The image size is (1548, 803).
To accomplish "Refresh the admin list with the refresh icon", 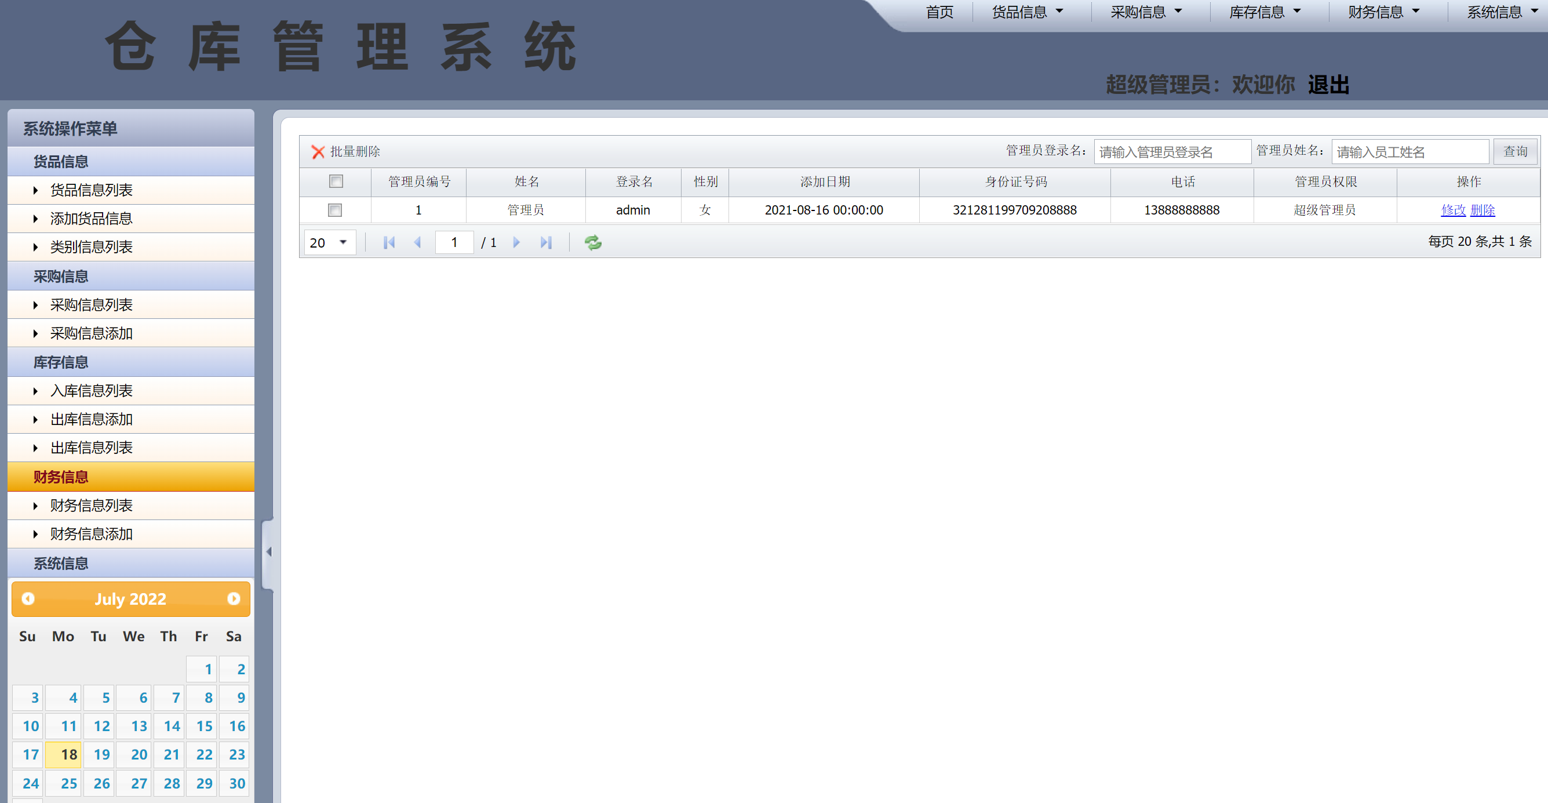I will (x=592, y=242).
